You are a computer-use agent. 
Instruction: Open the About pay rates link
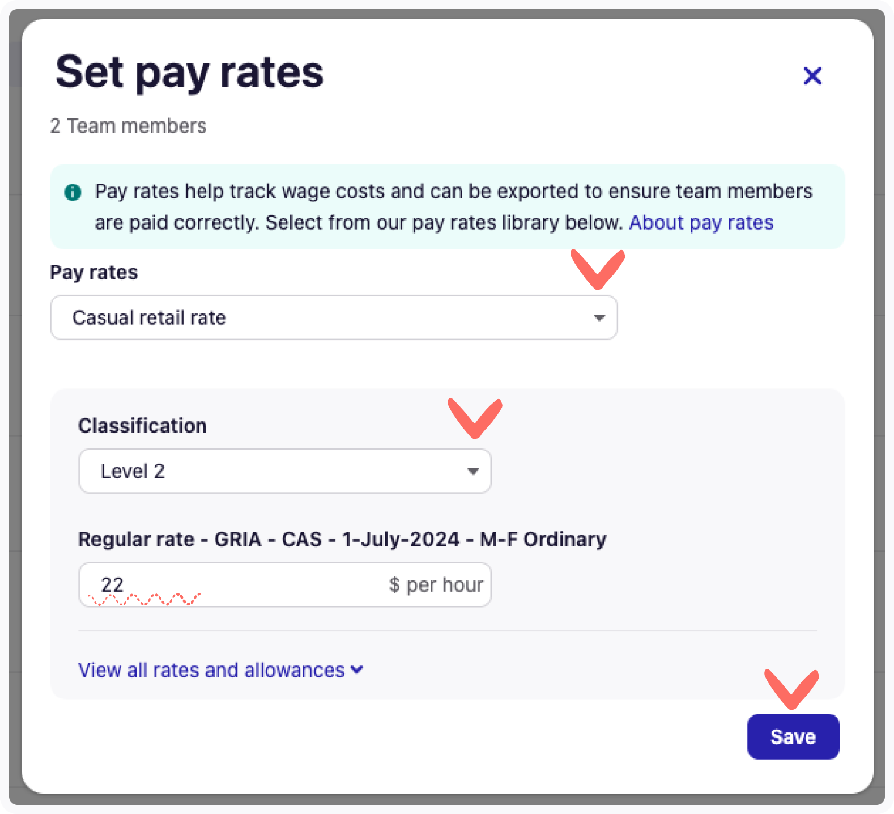701,223
